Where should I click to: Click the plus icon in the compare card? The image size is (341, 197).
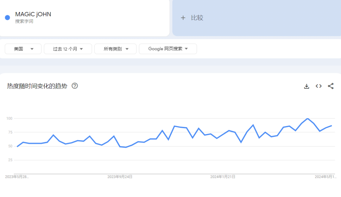[183, 18]
